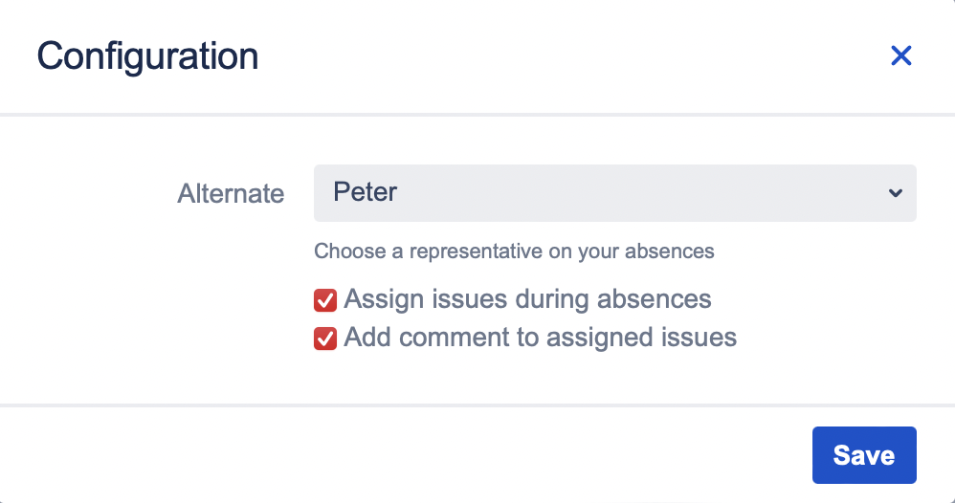Click the selected value Peter
The height and width of the screenshot is (503, 955).
[x=366, y=192]
